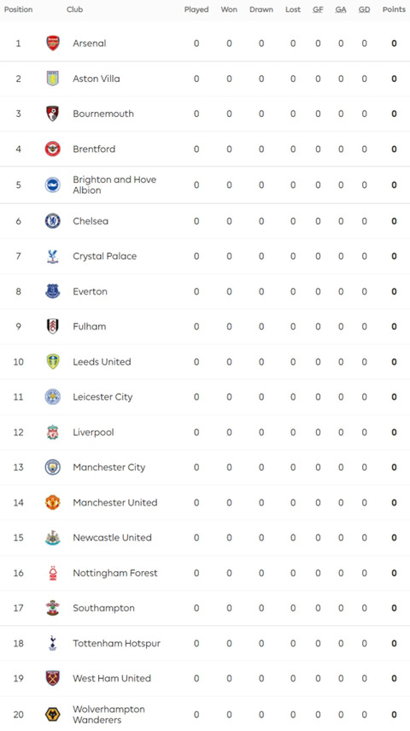The width and height of the screenshot is (410, 731).
Task: Select the Brentford bee crest icon
Action: tap(53, 149)
